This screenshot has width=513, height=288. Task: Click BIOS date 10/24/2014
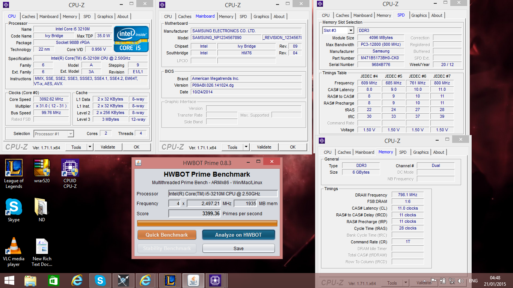[246, 92]
